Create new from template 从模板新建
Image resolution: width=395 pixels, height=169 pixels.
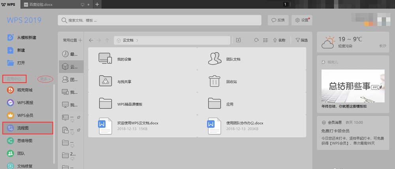[22, 38]
